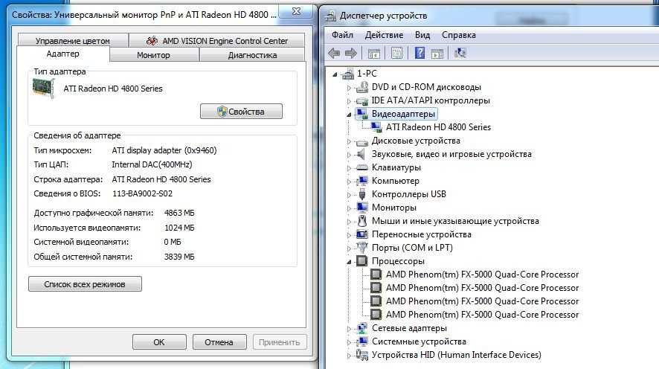659x369 pixels.
Task: Click the Видеоадаптеры category icon
Action: pyautogui.click(x=361, y=114)
